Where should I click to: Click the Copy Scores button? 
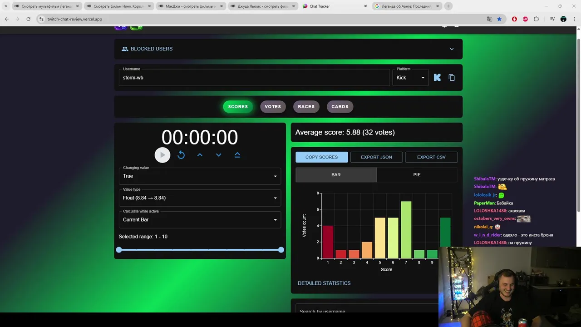pos(321,157)
